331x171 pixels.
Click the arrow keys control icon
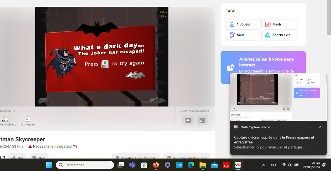tap(5, 119)
